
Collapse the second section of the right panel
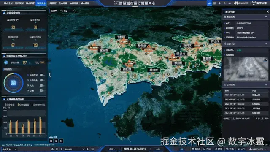pyautogui.click(x=266, y=44)
